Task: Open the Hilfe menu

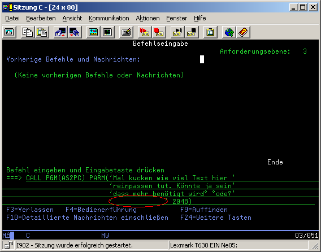Action: point(200,18)
